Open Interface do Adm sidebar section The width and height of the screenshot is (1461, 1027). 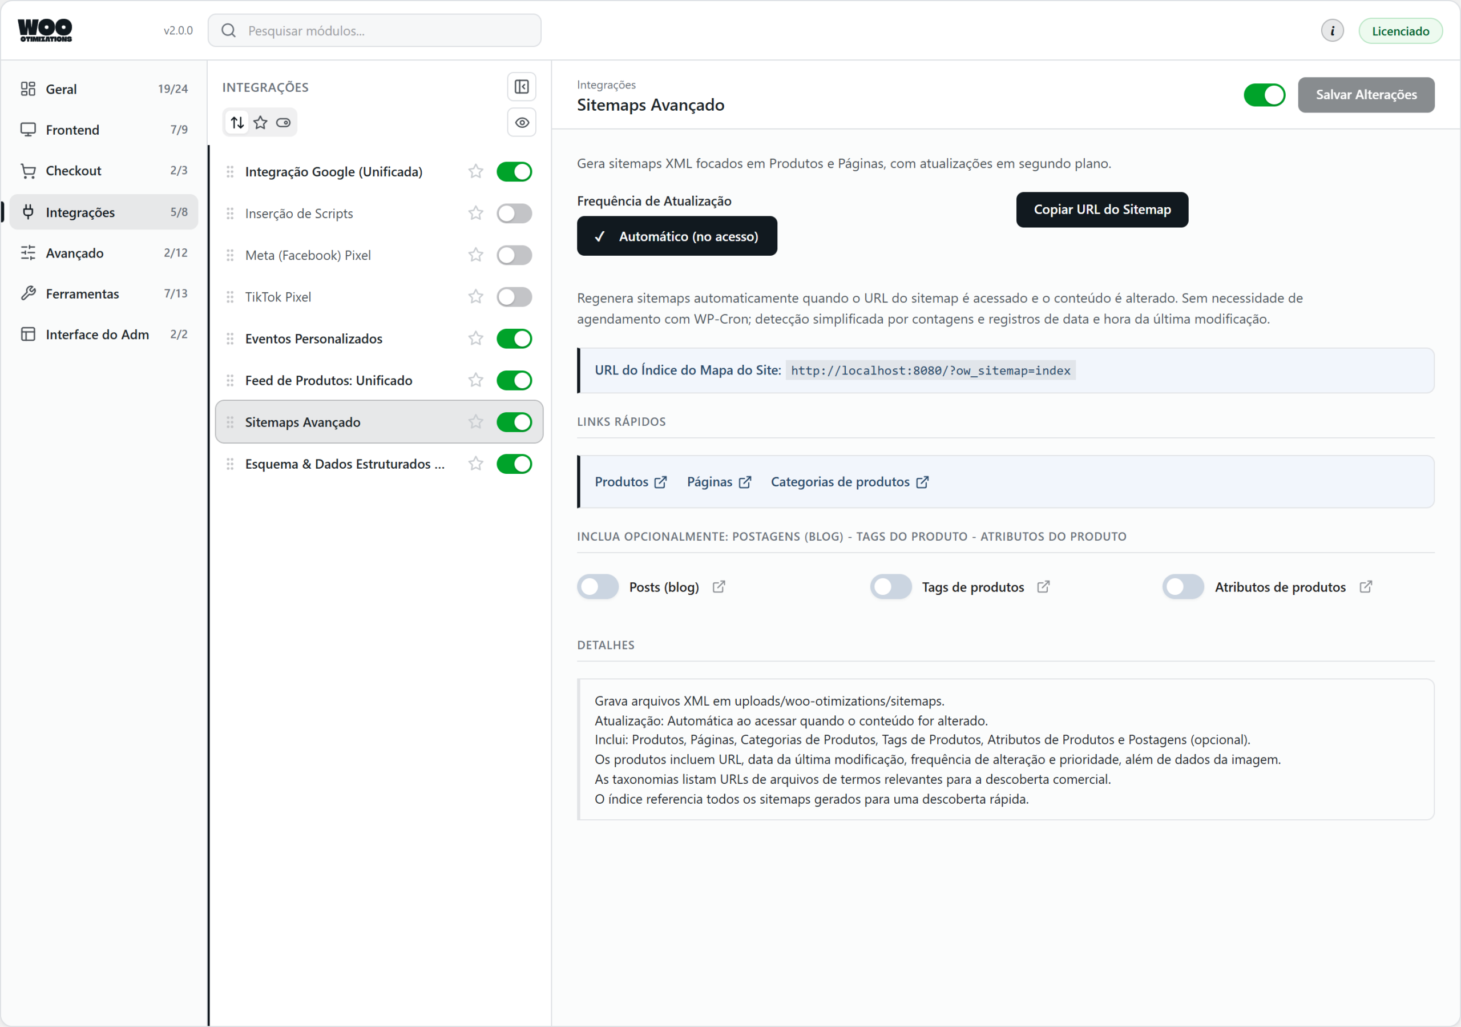104,335
